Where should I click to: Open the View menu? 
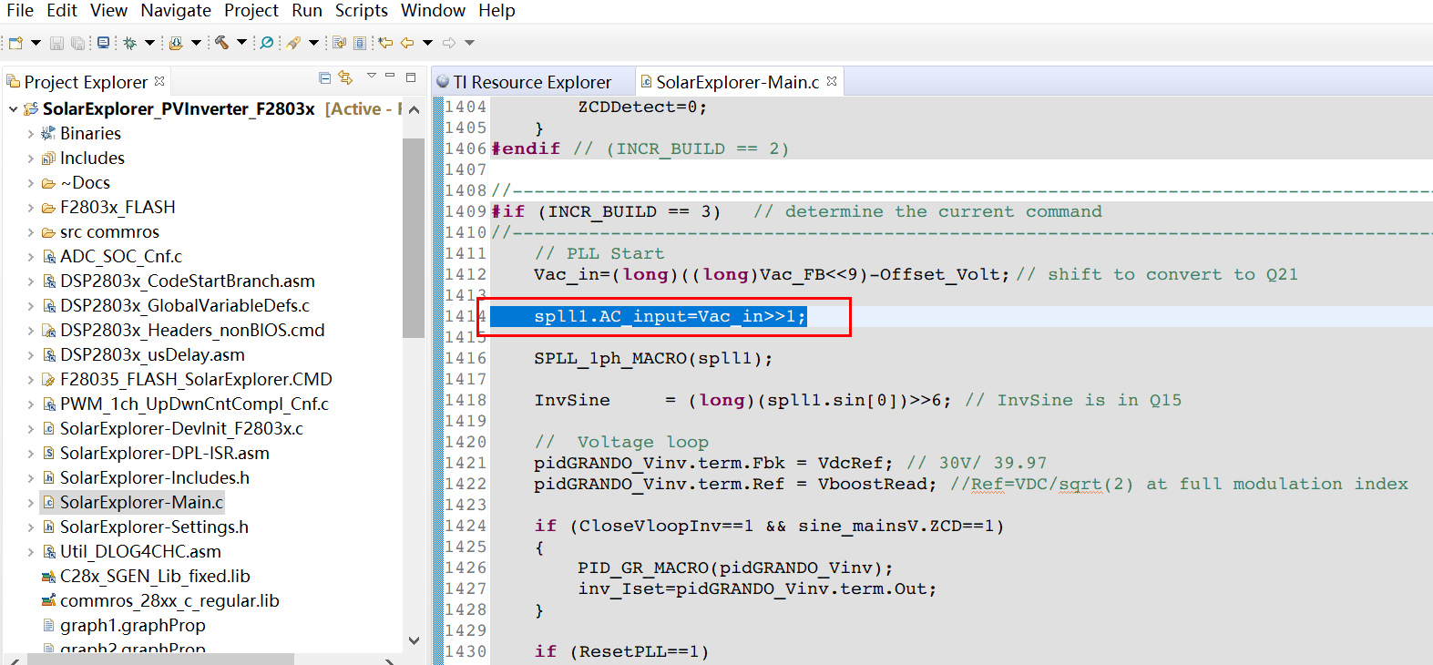click(108, 11)
